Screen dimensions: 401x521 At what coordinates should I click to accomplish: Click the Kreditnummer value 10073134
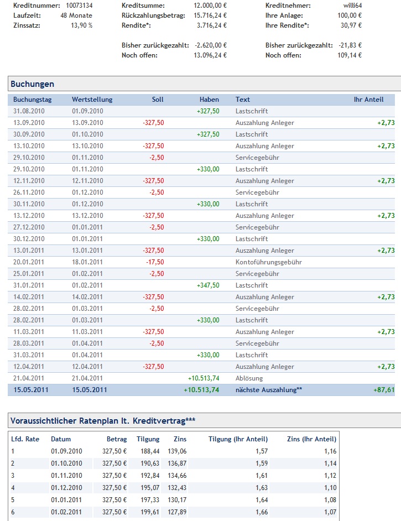pyautogui.click(x=79, y=6)
